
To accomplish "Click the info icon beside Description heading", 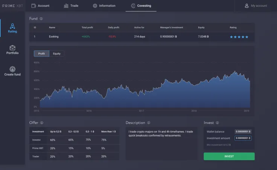I will point(149,123).
